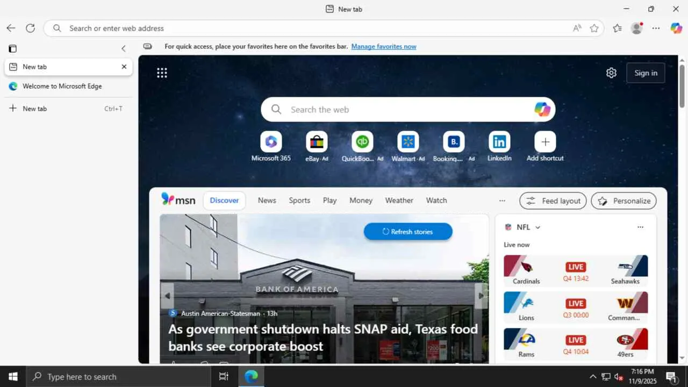Click the Personalize button
Screen dimensions: 688x387
(623, 200)
